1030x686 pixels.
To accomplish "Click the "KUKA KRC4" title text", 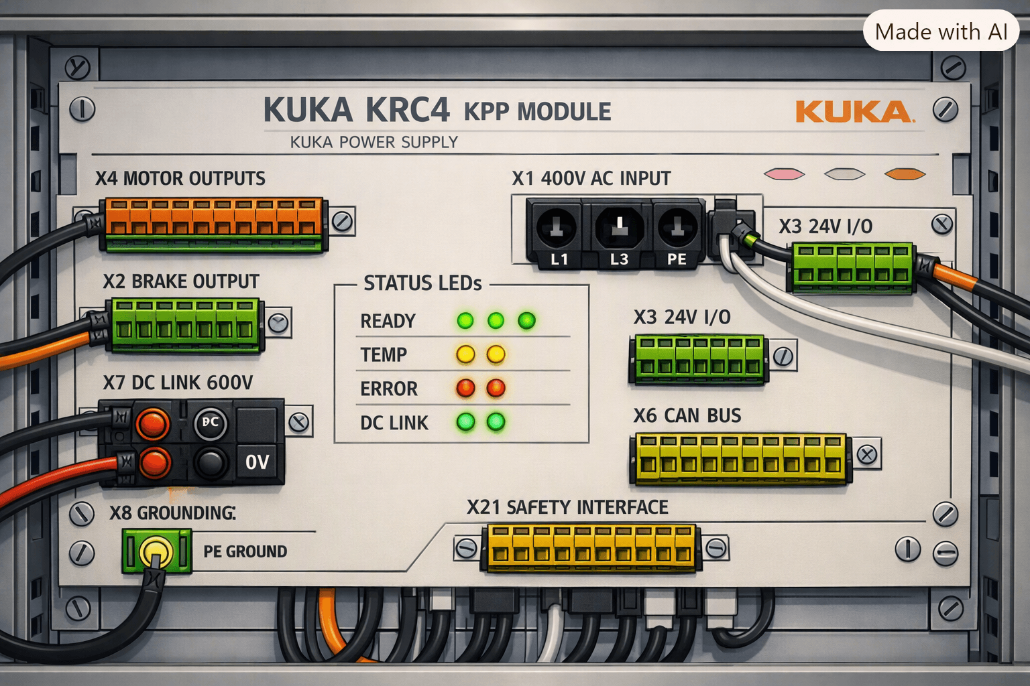I will tap(356, 111).
